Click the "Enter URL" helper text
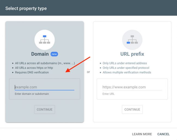The width and height of the screenshot is (177, 140). point(108,94)
